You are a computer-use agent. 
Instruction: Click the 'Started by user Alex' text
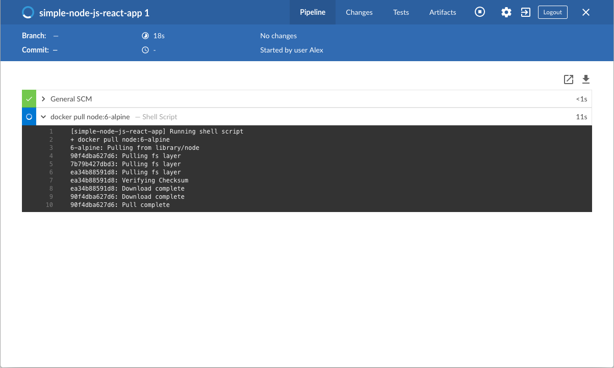pyautogui.click(x=292, y=50)
